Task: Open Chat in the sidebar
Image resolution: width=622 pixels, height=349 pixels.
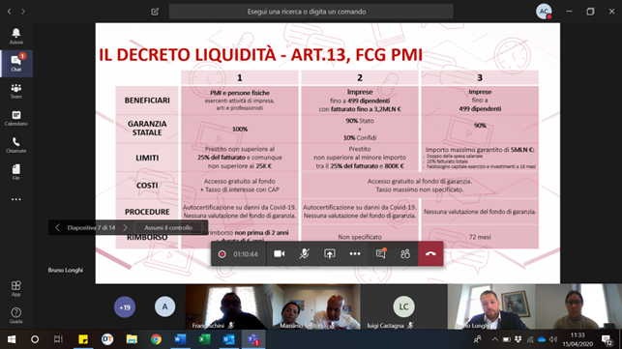Action: coord(15,63)
